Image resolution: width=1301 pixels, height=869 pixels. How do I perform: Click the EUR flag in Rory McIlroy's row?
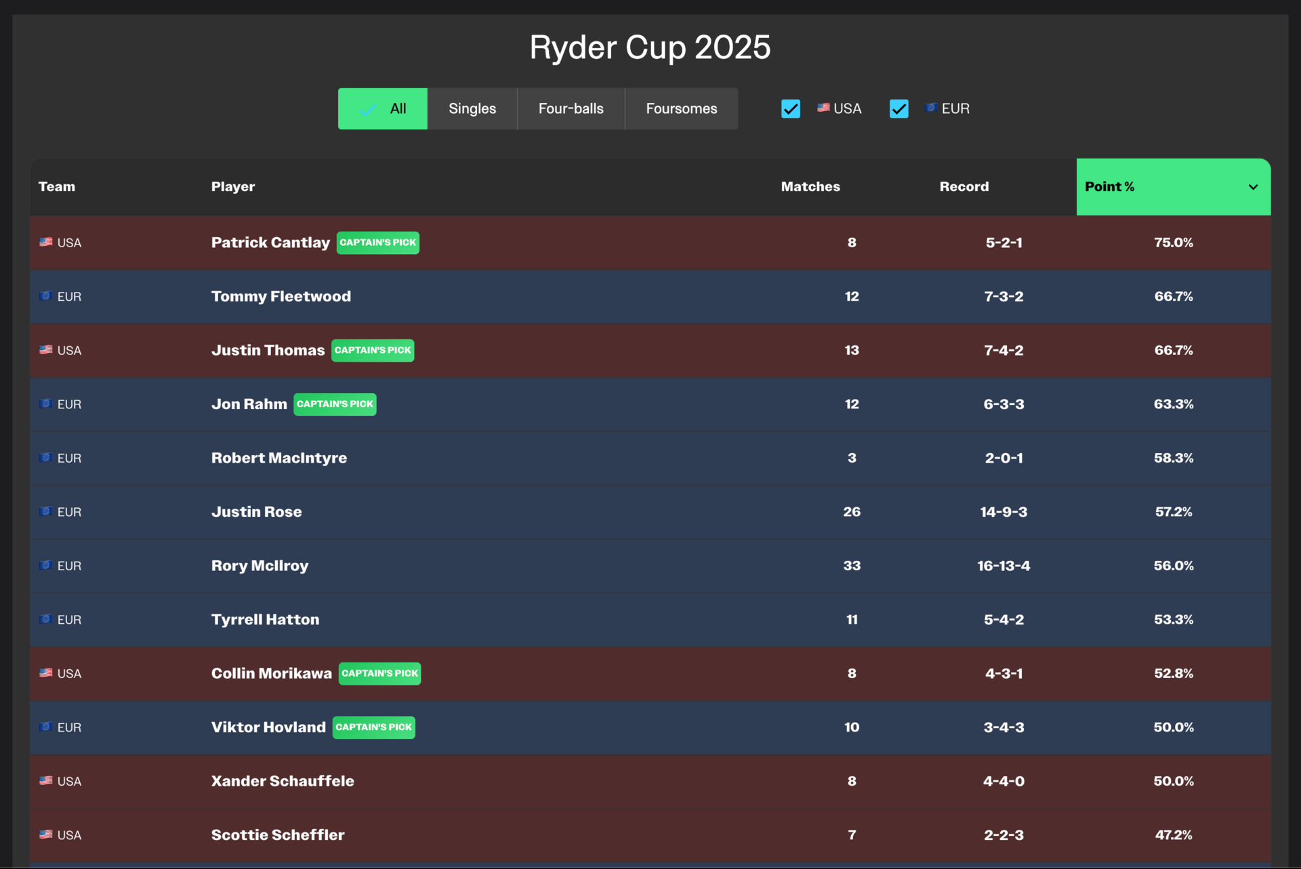pyautogui.click(x=45, y=566)
